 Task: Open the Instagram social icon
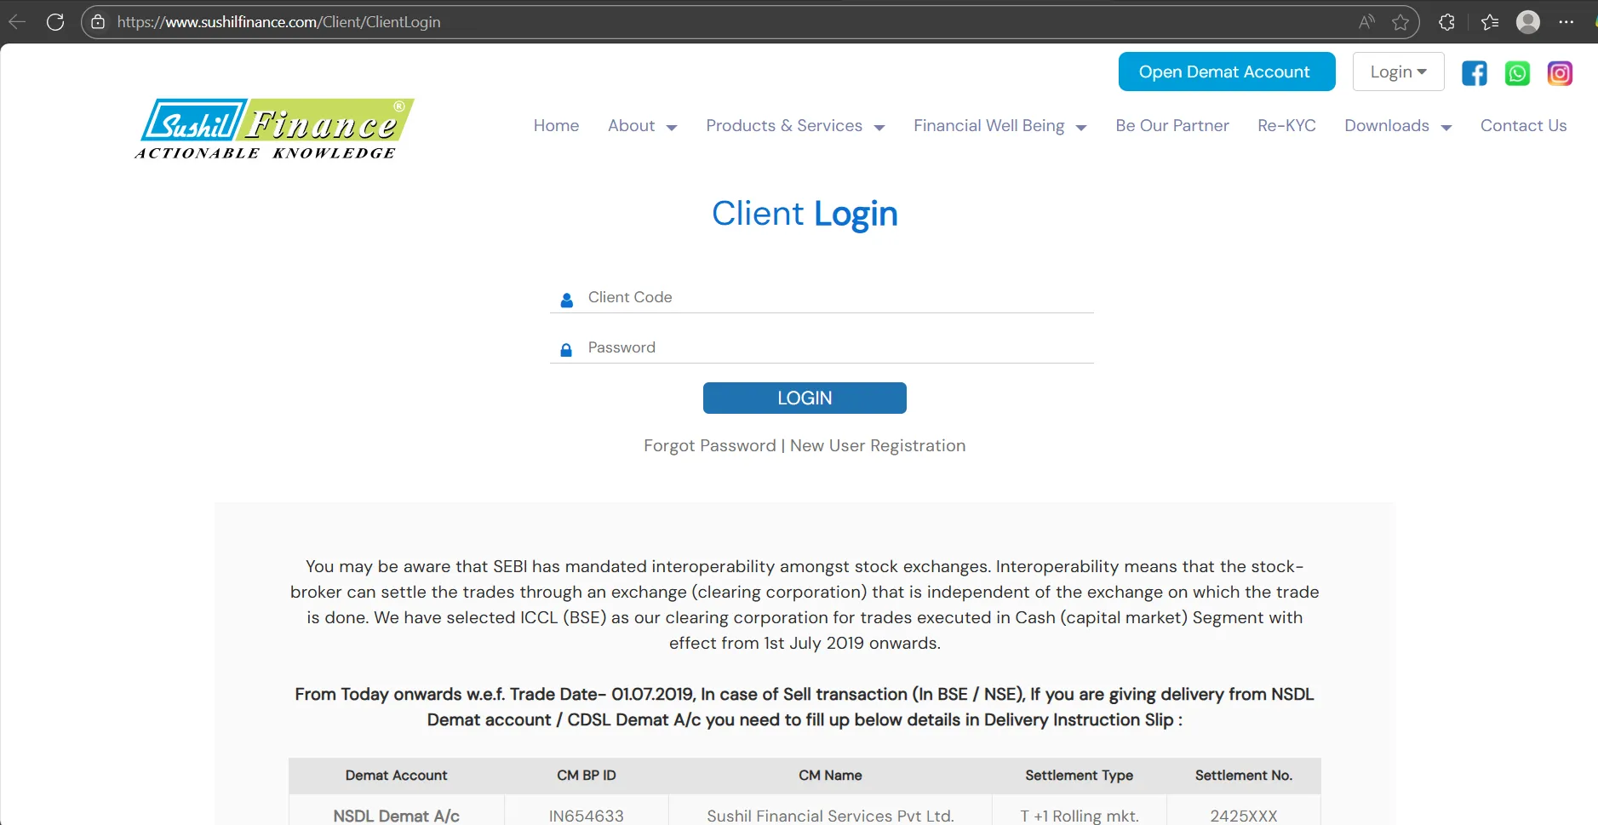point(1560,73)
